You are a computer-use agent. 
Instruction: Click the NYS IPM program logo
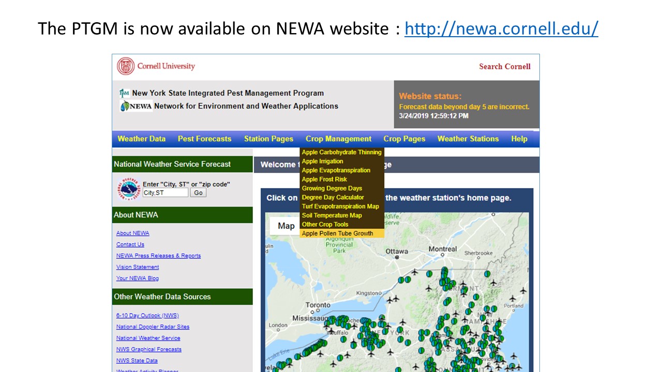click(x=124, y=93)
